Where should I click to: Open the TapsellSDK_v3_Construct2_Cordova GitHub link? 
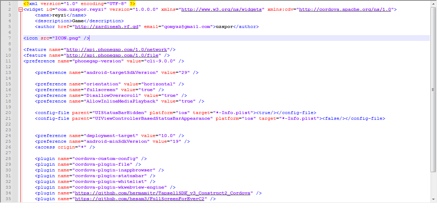(163, 193)
